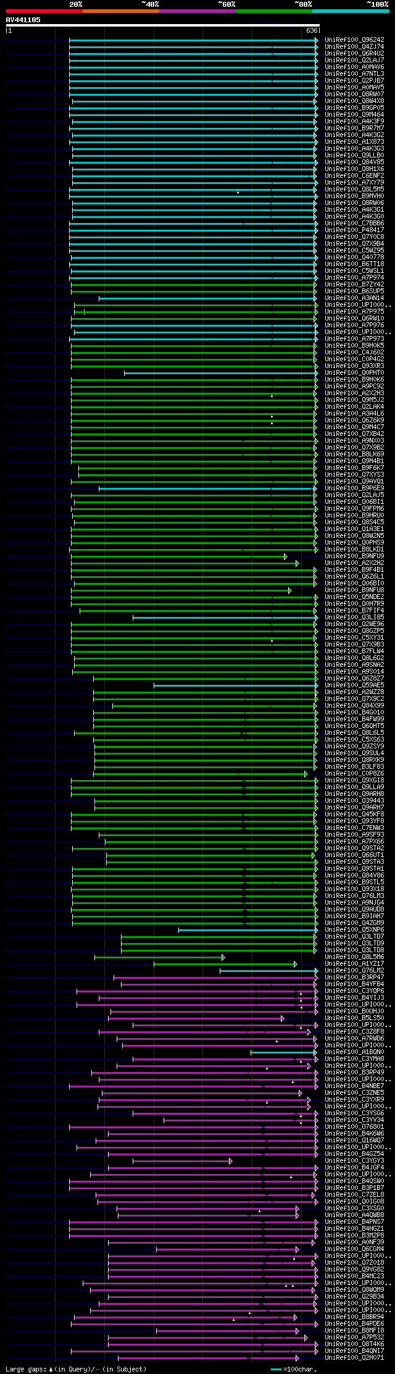
Task: Select the UniRef100_Q9M464 label
Action: click(354, 114)
